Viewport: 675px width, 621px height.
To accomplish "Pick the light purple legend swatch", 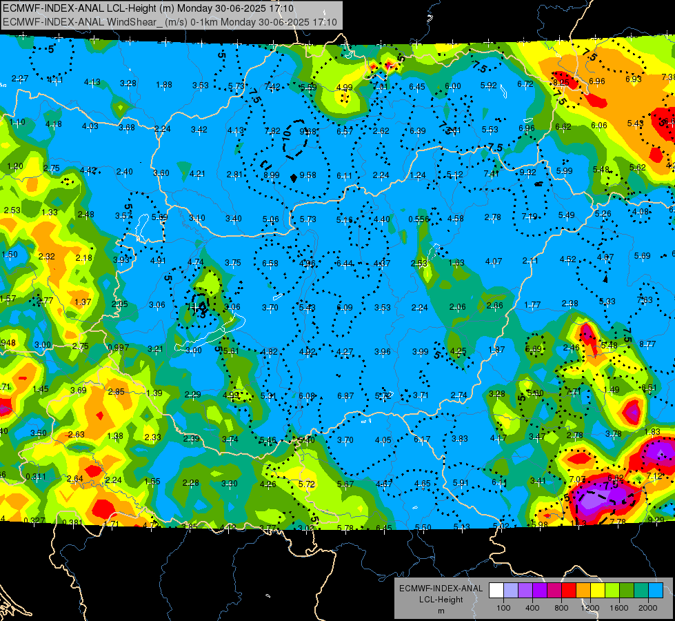I will [x=525, y=591].
